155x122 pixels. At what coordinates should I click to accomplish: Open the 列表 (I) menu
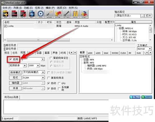coord(17,8)
